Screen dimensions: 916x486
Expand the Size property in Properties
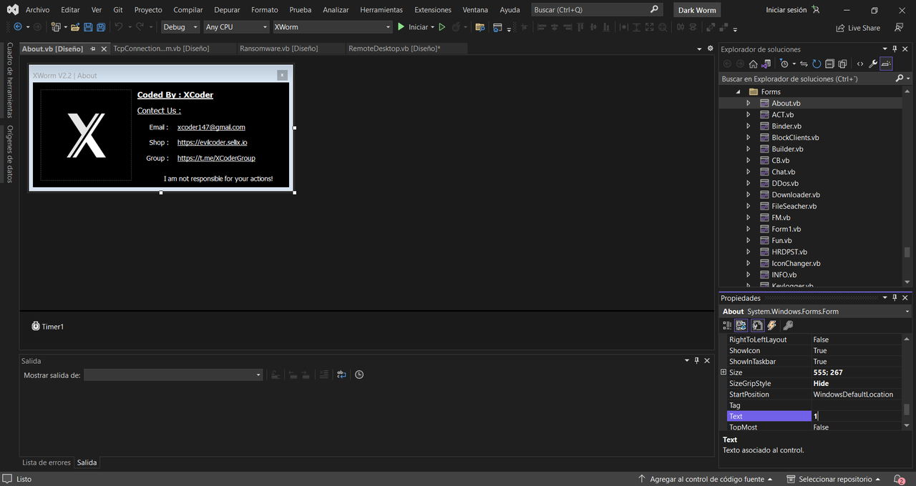click(723, 372)
